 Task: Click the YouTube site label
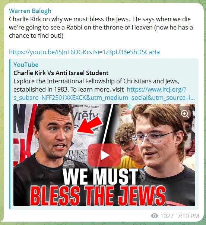tap(26, 65)
